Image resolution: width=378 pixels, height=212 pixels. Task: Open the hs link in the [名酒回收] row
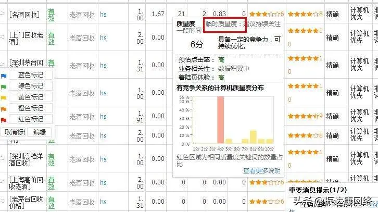(103, 14)
